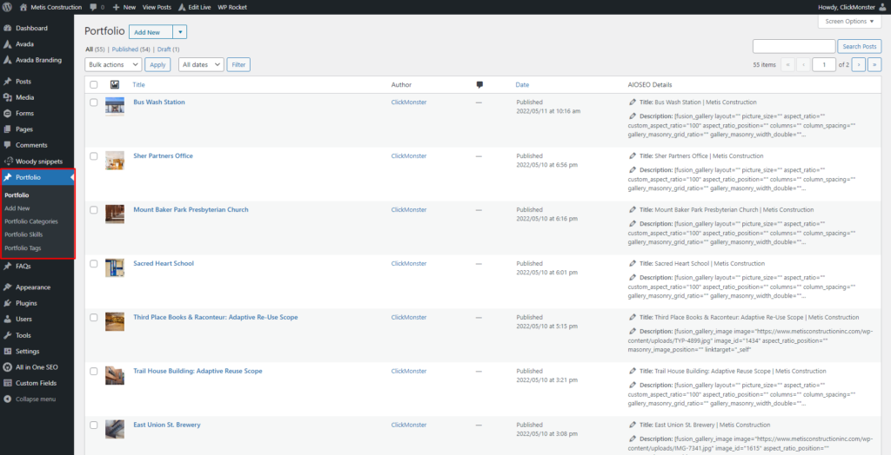891x455 pixels.
Task: Click the Apply button
Action: click(157, 64)
